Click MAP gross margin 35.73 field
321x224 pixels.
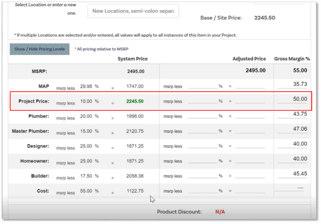(292, 84)
